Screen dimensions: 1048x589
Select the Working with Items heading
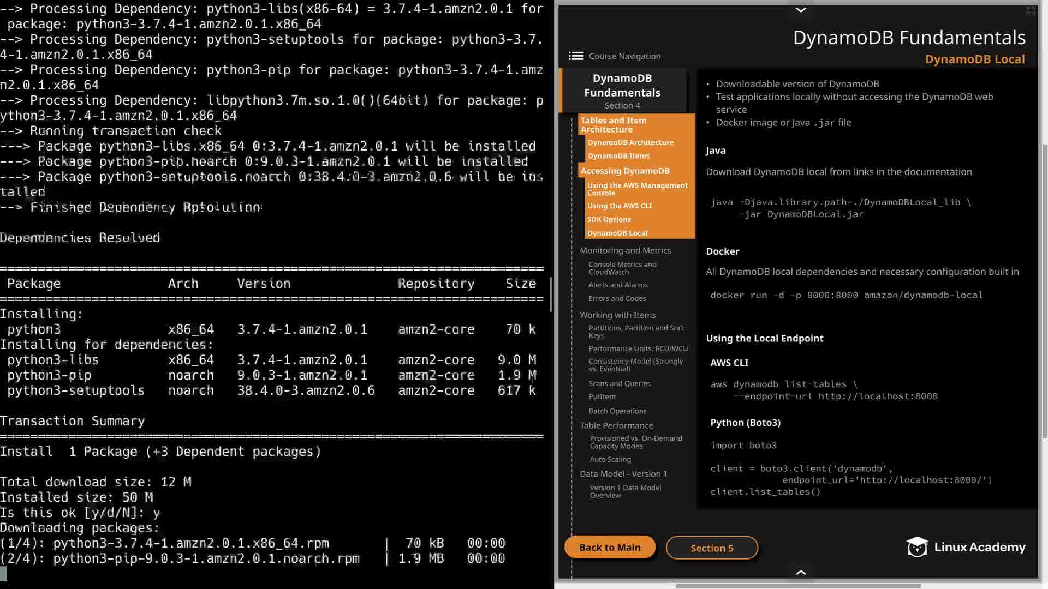[x=617, y=315]
